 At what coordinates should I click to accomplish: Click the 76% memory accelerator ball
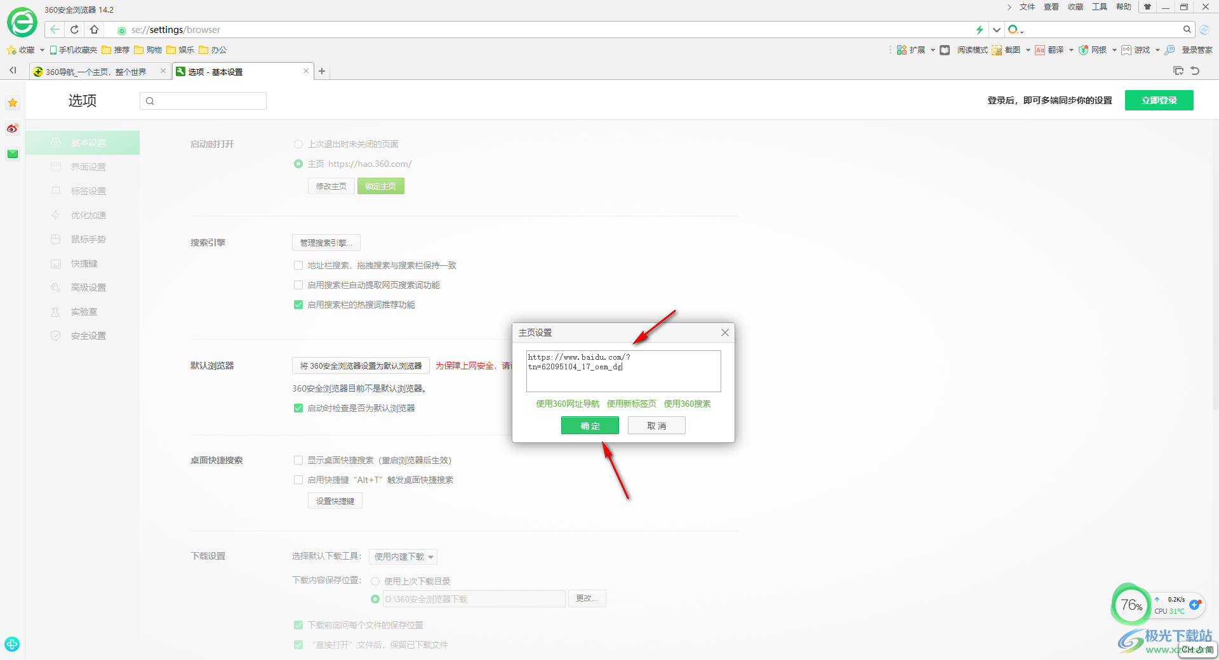[x=1131, y=605]
